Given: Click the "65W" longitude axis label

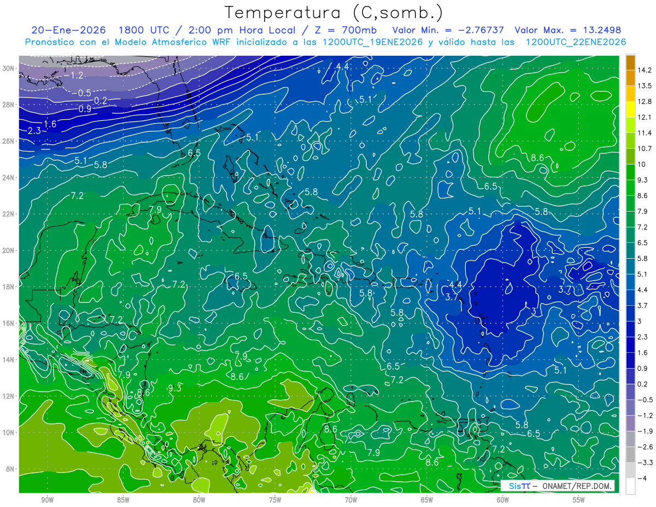Looking at the screenshot, I should point(427,500).
